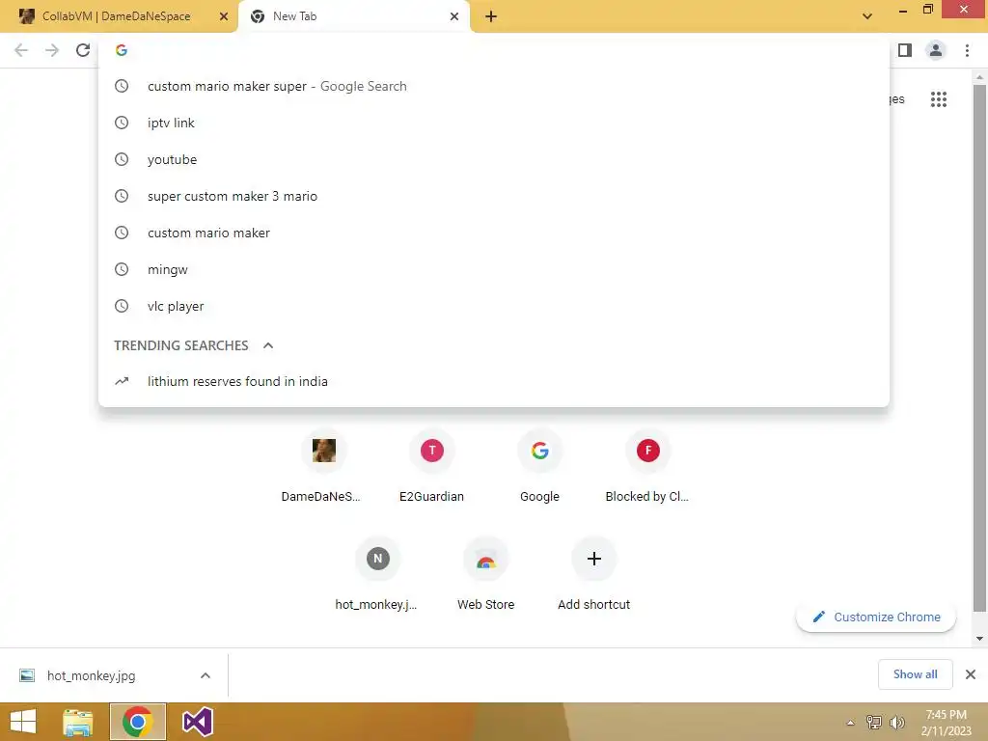Choose 'lithium reserves found in india' trend
Screen dimensions: 988x741
pos(494,381)
